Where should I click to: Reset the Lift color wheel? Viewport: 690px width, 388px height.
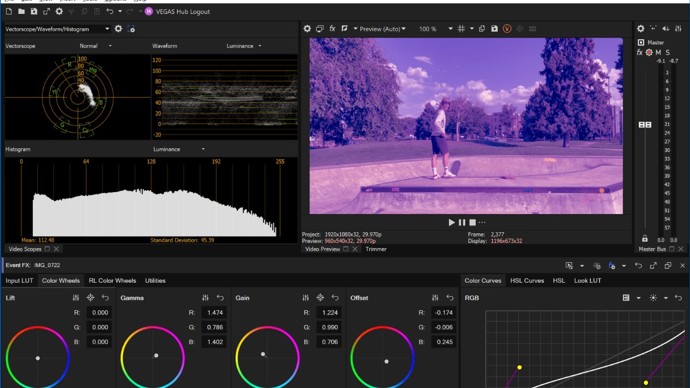pos(105,298)
